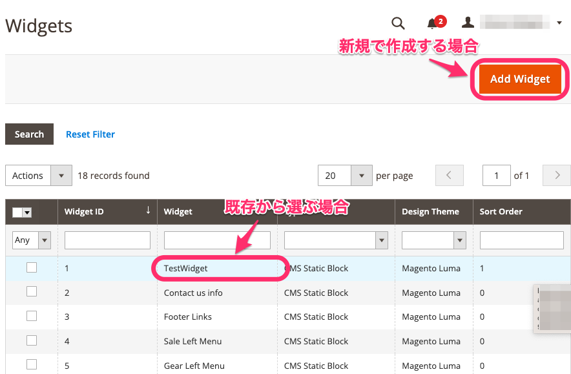The width and height of the screenshot is (571, 374).
Task: Click the Reset Filter link
Action: coord(90,134)
